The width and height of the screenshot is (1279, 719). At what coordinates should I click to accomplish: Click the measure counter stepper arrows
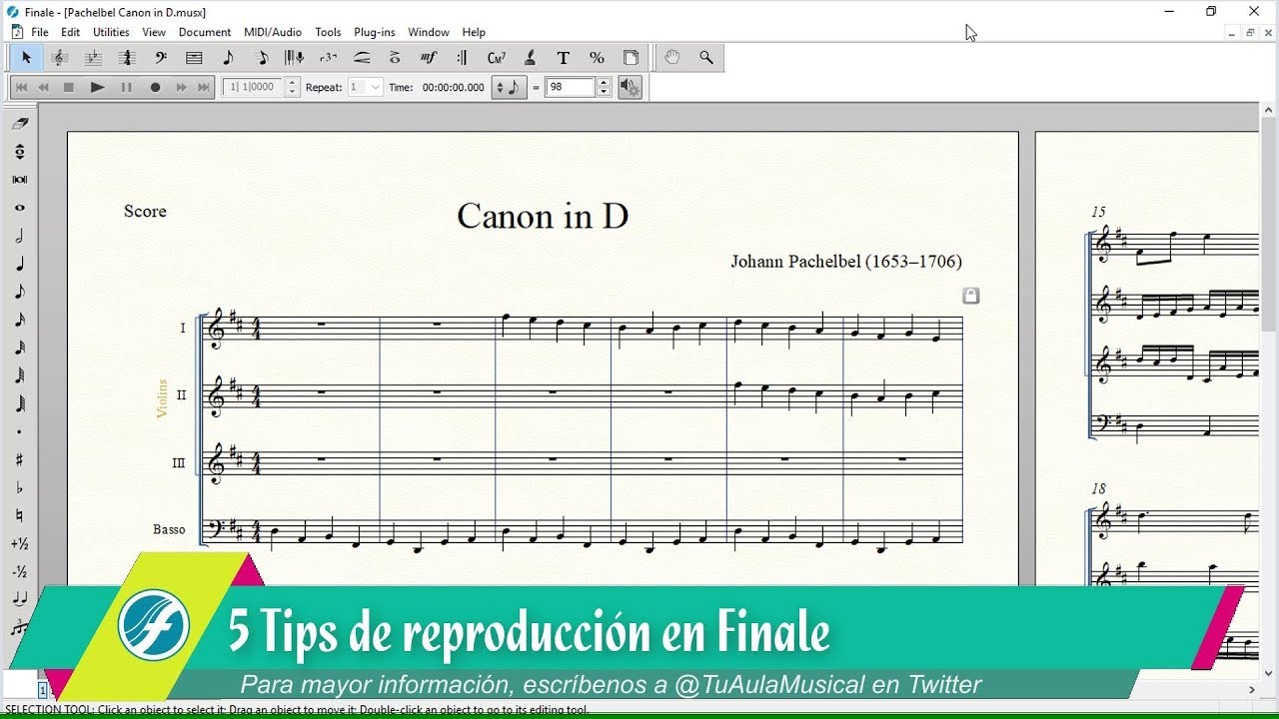point(292,88)
